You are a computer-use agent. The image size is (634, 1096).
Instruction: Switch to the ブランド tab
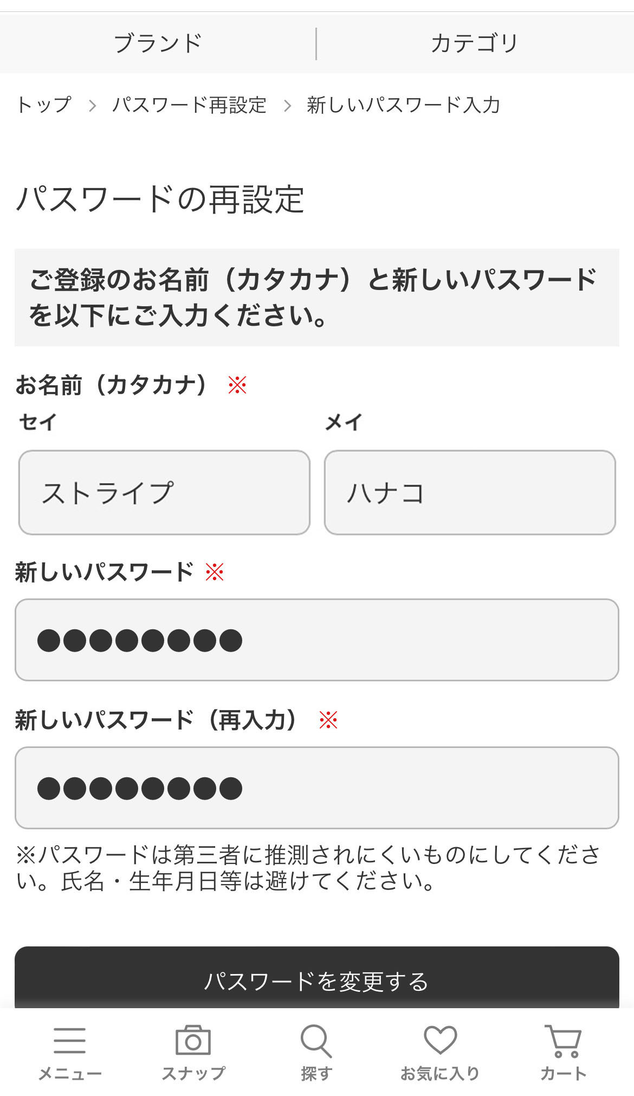coord(158,43)
